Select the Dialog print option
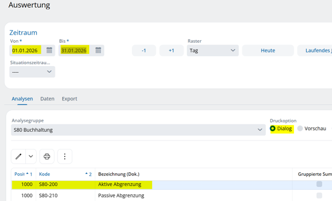 coord(273,129)
